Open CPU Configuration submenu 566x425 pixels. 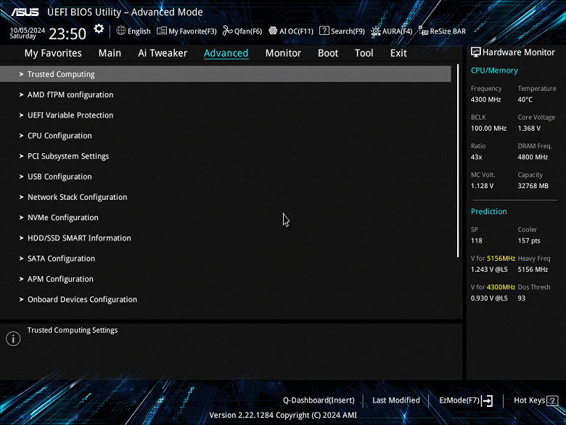[225, 136]
